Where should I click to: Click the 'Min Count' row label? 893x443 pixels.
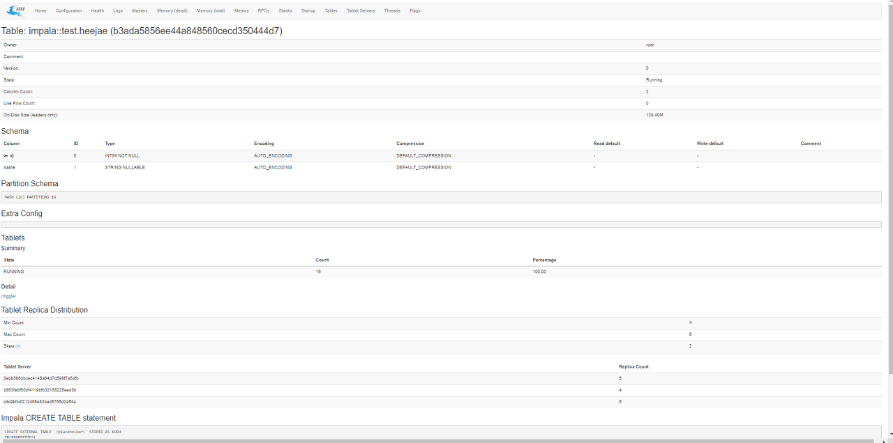[13, 322]
